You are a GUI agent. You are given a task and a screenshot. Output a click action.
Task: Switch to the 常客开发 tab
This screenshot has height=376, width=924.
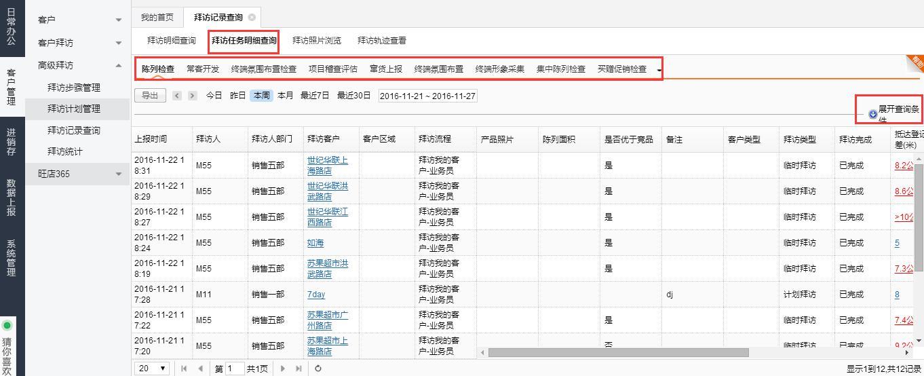tap(203, 69)
